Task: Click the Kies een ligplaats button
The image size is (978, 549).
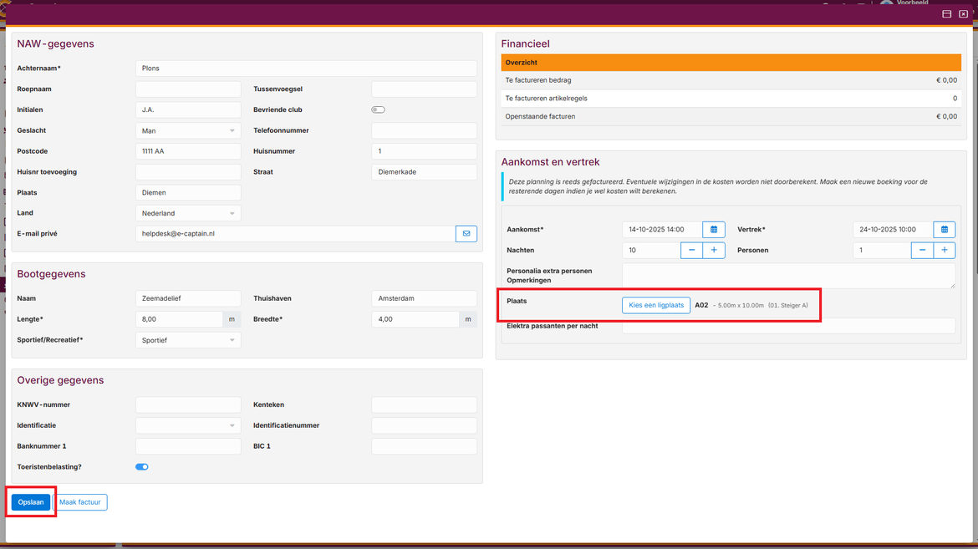Action: pos(656,306)
